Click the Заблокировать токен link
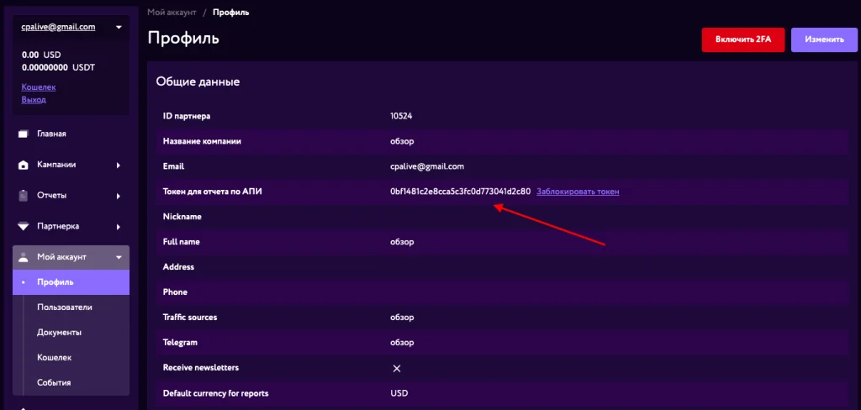Image resolution: width=861 pixels, height=410 pixels. 578,192
